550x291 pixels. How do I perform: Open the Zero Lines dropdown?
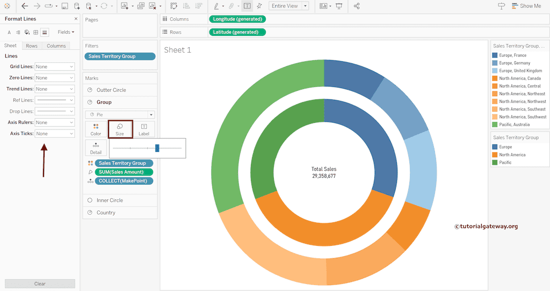pos(55,78)
